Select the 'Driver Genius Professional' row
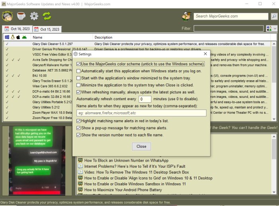This screenshot has height=206, width=279. tap(137, 49)
